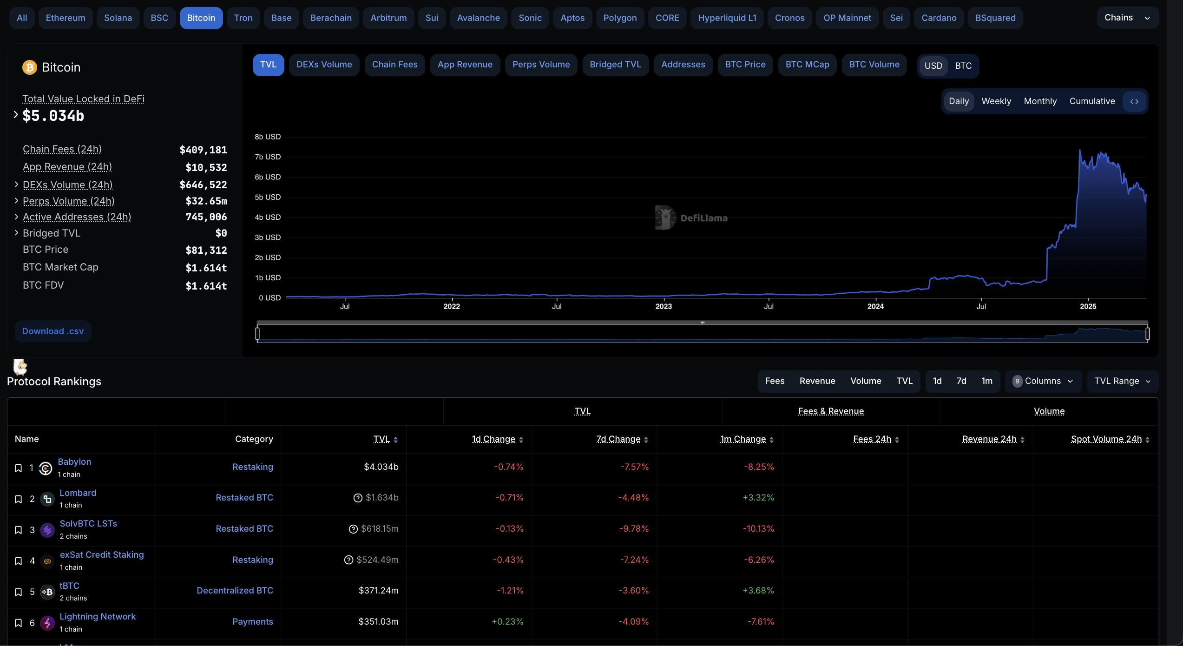Download the .csv data file
The width and height of the screenshot is (1183, 646).
pos(53,331)
